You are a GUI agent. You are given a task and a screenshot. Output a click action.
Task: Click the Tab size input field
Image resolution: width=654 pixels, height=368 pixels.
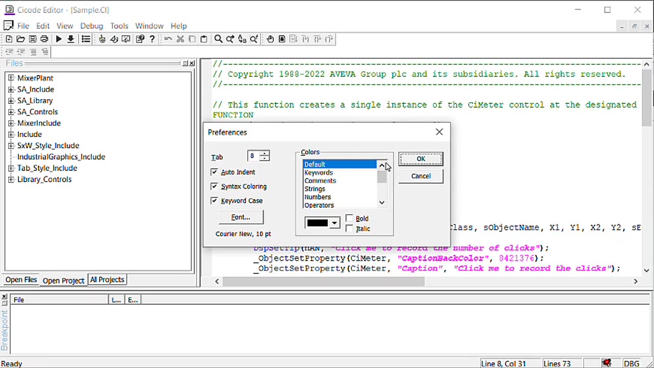(x=253, y=156)
